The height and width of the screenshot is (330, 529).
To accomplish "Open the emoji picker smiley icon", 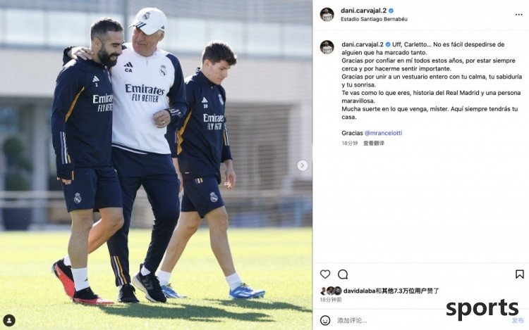I will click(325, 320).
